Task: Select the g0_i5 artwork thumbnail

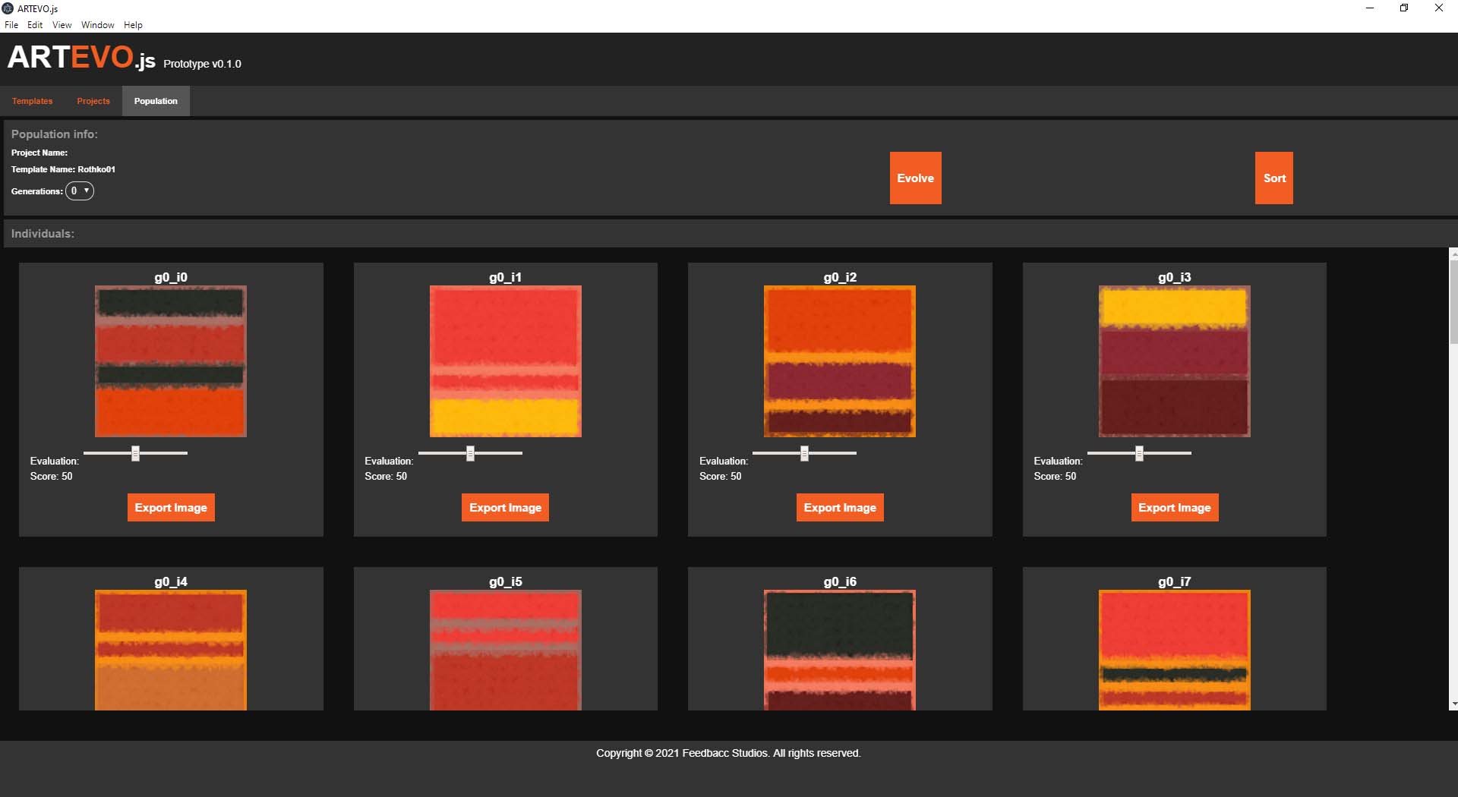Action: [506, 651]
